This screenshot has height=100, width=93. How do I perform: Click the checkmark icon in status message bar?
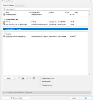[6, 92]
